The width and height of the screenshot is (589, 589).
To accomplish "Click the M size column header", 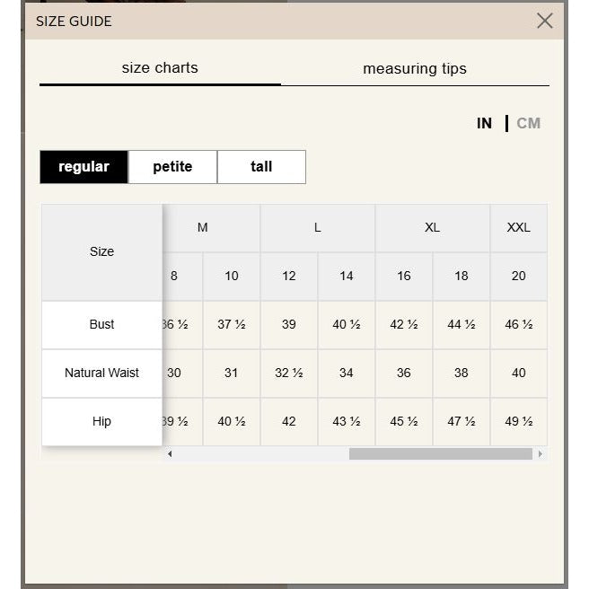I will pyautogui.click(x=203, y=228).
